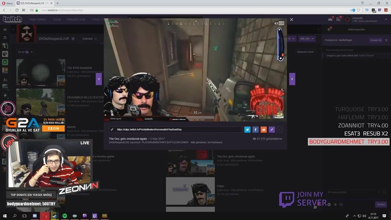Click the Kliplerimi yönet button
This screenshot has height=220, width=391.
pyautogui.click(x=305, y=52)
